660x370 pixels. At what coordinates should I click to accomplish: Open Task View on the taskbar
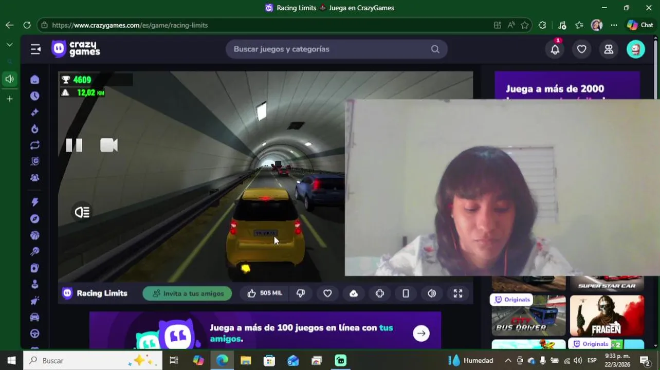[174, 360]
